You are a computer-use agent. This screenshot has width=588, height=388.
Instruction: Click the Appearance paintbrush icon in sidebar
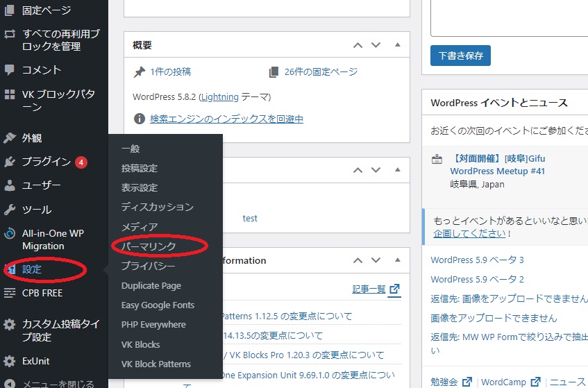[10, 138]
